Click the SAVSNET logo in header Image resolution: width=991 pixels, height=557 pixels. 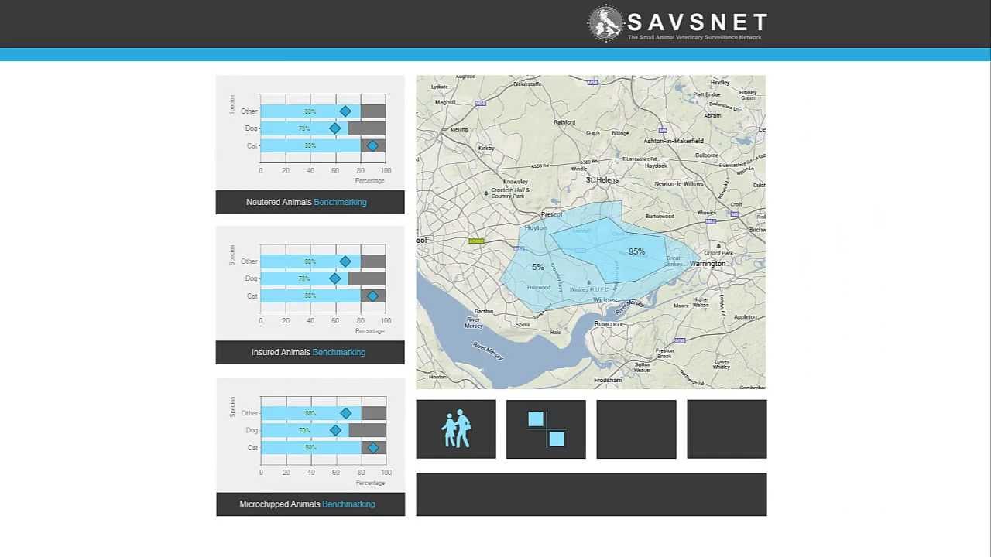pyautogui.click(x=677, y=23)
